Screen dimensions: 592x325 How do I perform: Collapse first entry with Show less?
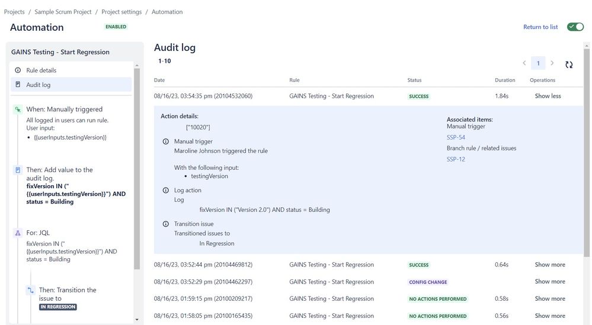(x=548, y=96)
